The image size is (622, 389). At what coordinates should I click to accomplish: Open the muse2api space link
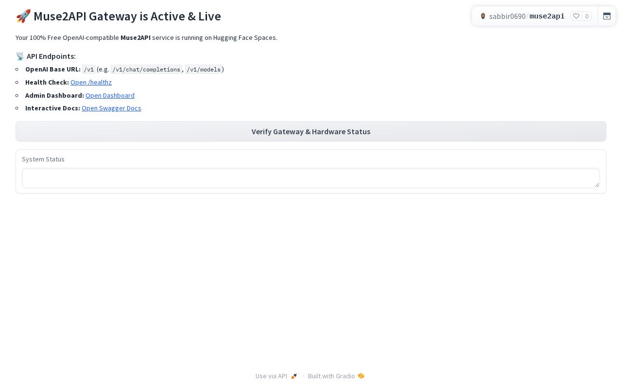[x=547, y=16]
